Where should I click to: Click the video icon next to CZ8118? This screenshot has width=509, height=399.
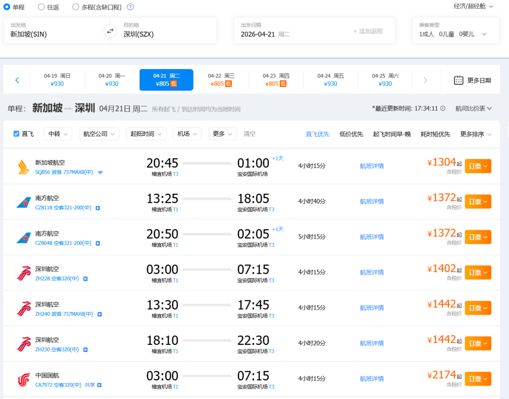click(98, 208)
